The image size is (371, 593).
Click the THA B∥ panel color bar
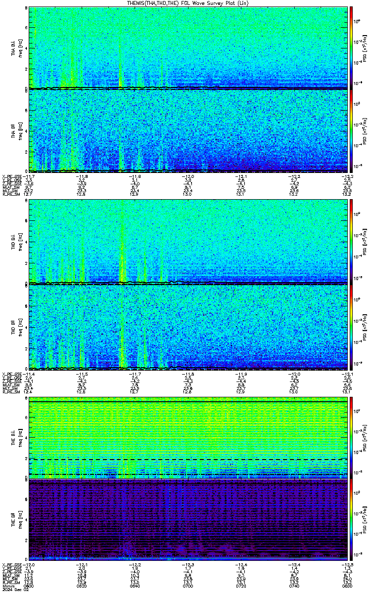352,131
